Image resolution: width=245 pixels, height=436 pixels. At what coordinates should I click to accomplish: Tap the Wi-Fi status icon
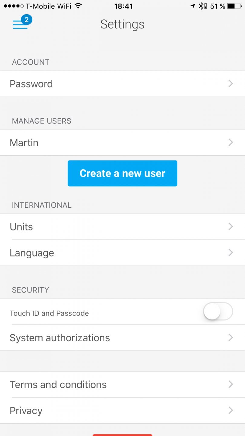pos(78,6)
